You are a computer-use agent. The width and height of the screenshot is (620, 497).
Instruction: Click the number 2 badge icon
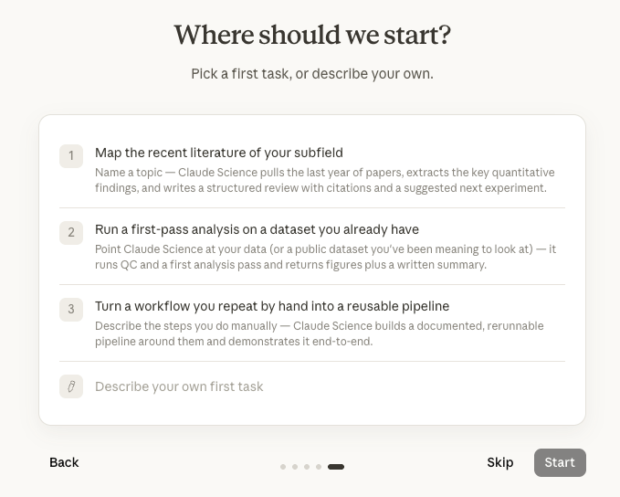[71, 233]
